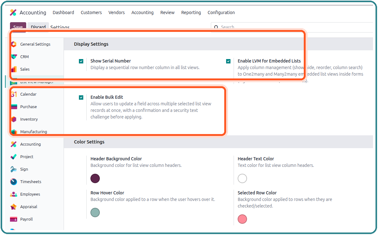Toggle the Show Serial Number checkbox
Viewport: 378px width, 235px height.
click(x=81, y=61)
